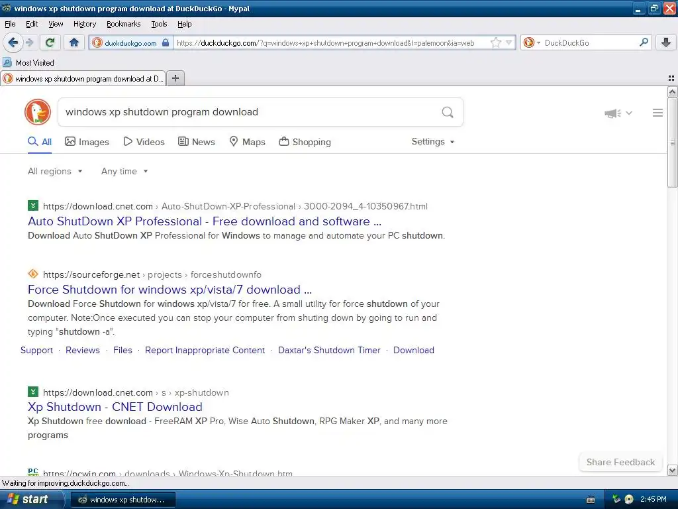Click the list all tabs grid icon
This screenshot has height=509, width=678.
[x=671, y=78]
